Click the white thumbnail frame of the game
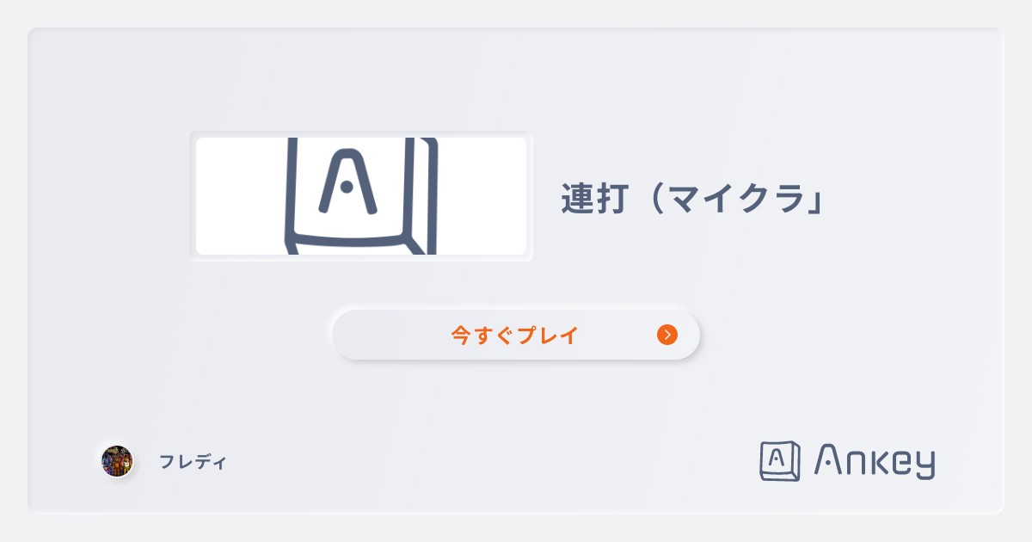The image size is (1032, 542). 361,196
